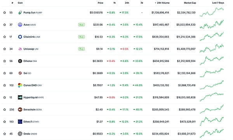This screenshot has width=233, height=140.
Task: Click the Uniswap unicorn logo icon
Action: [20, 49]
